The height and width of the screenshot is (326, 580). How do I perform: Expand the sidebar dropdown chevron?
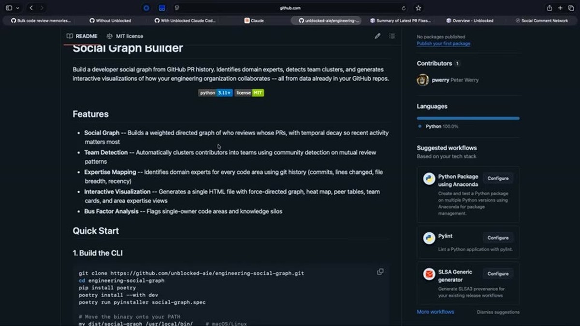click(x=18, y=8)
